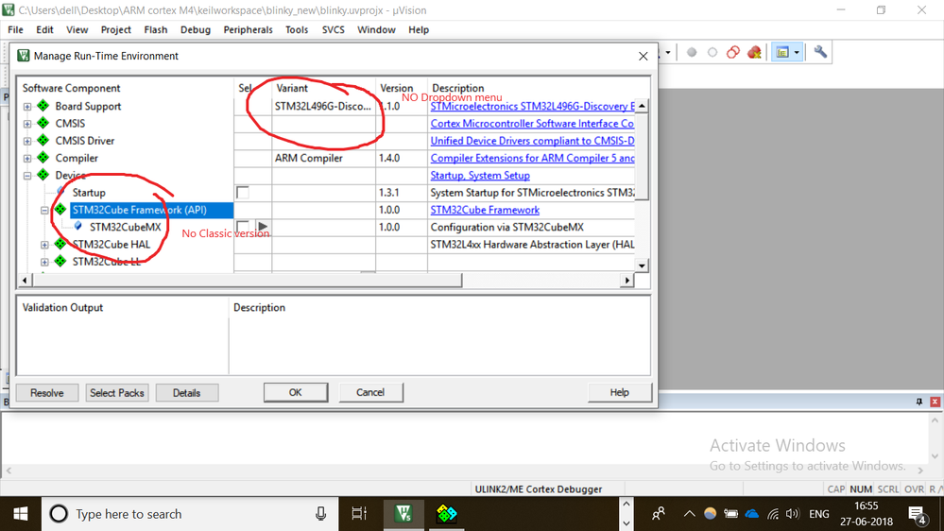Screen dimensions: 944x531
Task: Collapse the STM32Cube Framework (API) node
Action: (x=44, y=211)
